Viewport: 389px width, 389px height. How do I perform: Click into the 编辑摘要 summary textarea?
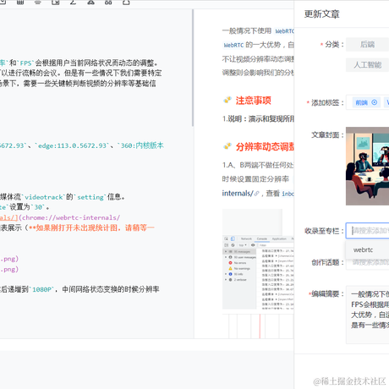(x=368, y=315)
